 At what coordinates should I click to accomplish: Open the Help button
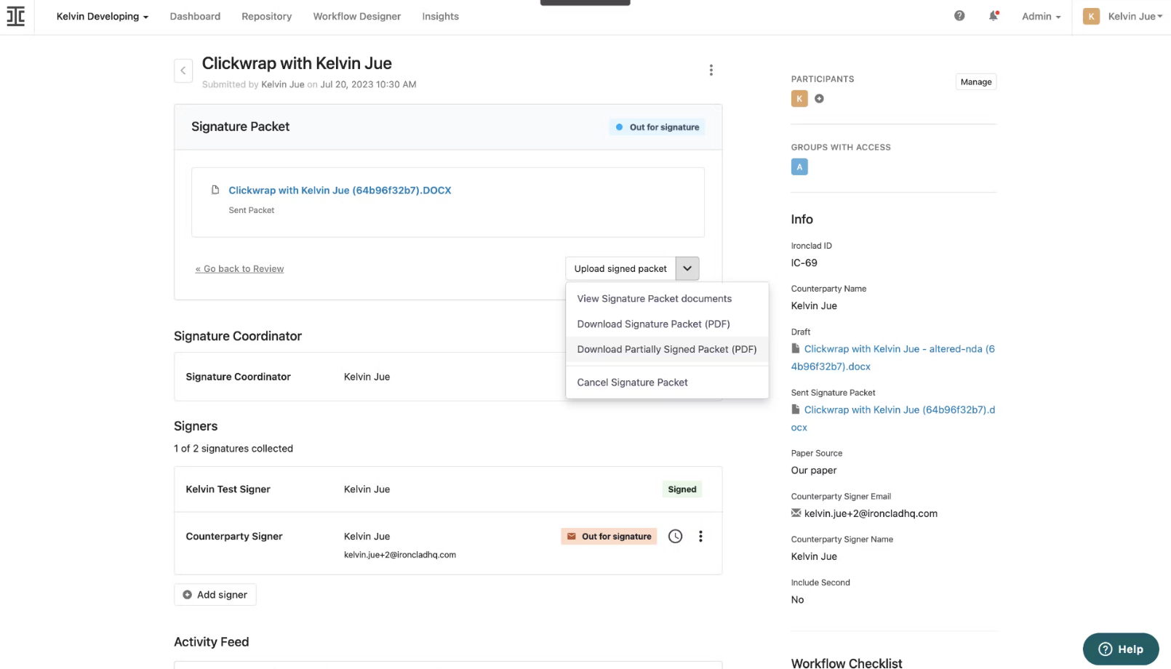(x=1121, y=649)
